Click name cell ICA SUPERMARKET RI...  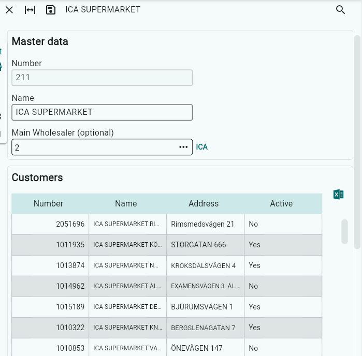point(128,224)
